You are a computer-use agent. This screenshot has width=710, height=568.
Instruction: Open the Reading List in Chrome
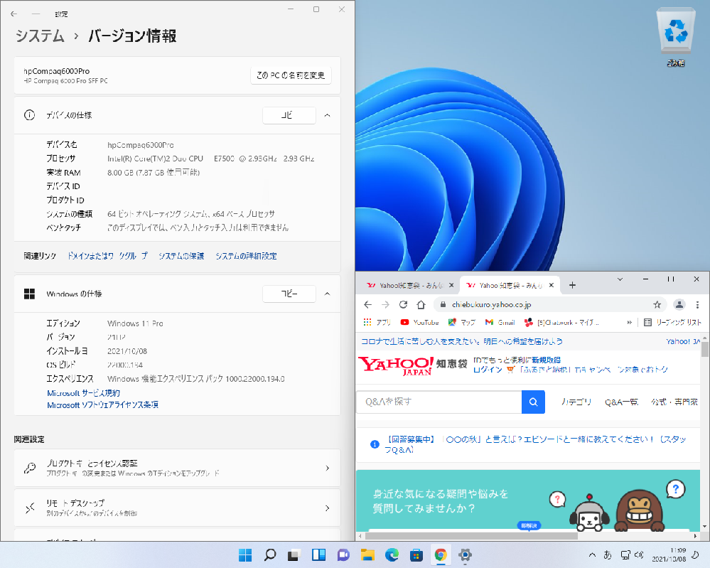click(x=672, y=322)
